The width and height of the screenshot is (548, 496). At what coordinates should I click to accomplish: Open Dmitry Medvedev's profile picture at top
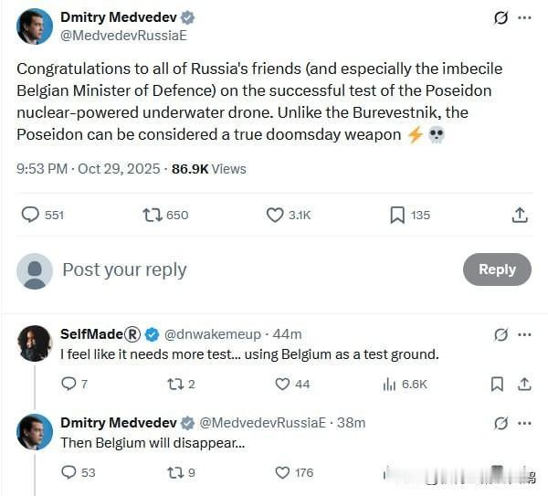[x=35, y=26]
